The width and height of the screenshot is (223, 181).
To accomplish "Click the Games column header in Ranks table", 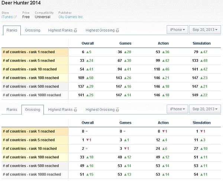I will (125, 43).
